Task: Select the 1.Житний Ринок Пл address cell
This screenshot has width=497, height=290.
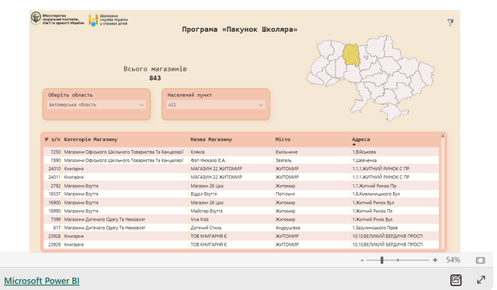Action: point(395,211)
